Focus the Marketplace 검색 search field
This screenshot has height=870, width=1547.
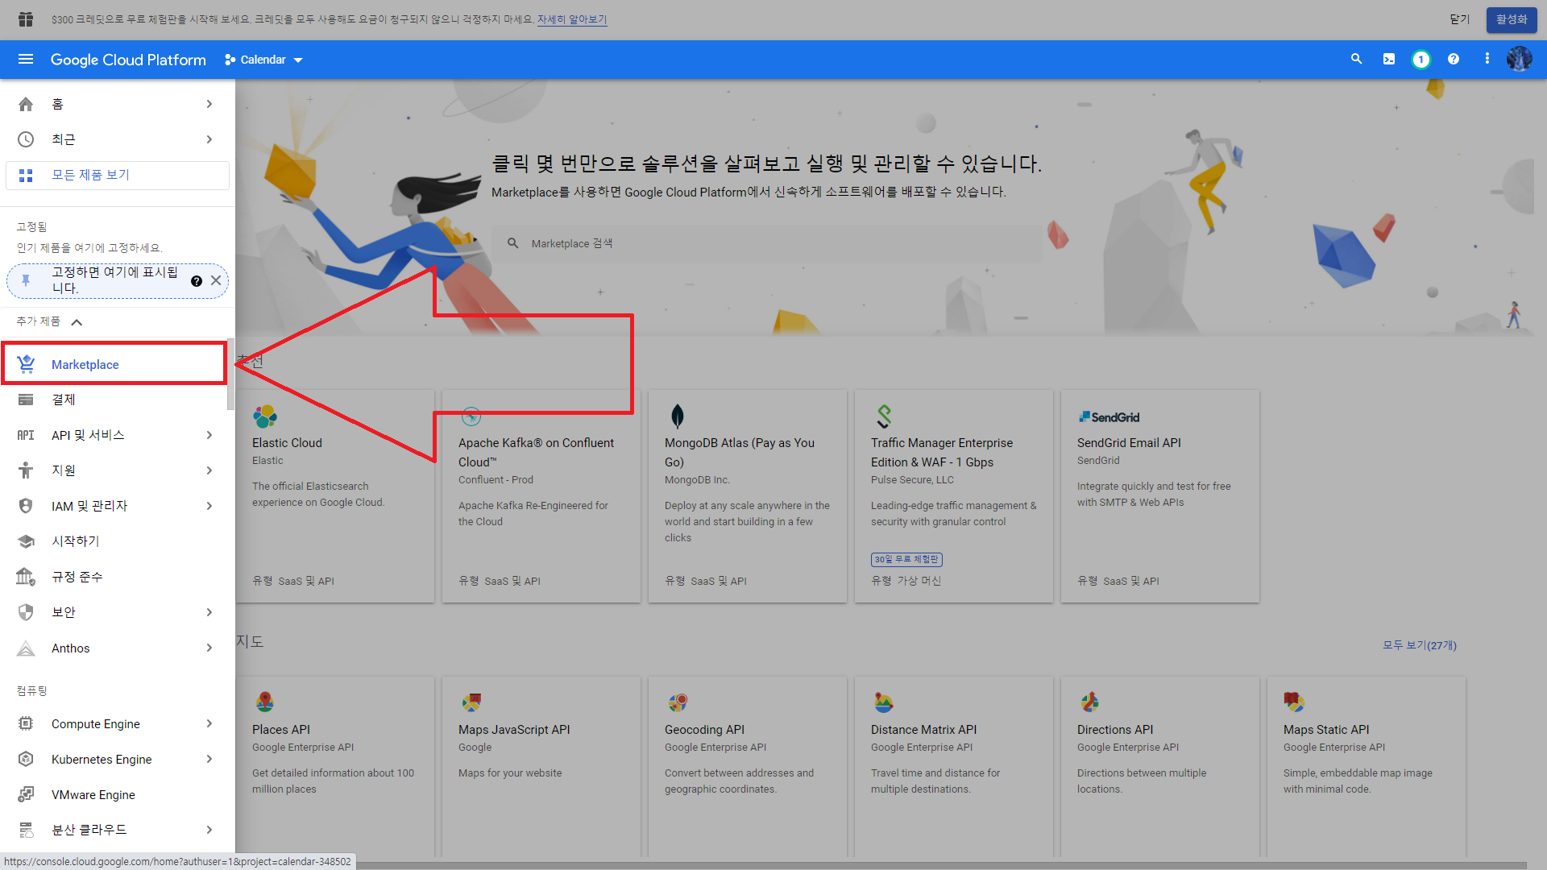click(x=765, y=243)
